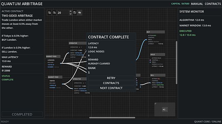
Task: Click NEXT CONTRACT button
Action: 111,88
